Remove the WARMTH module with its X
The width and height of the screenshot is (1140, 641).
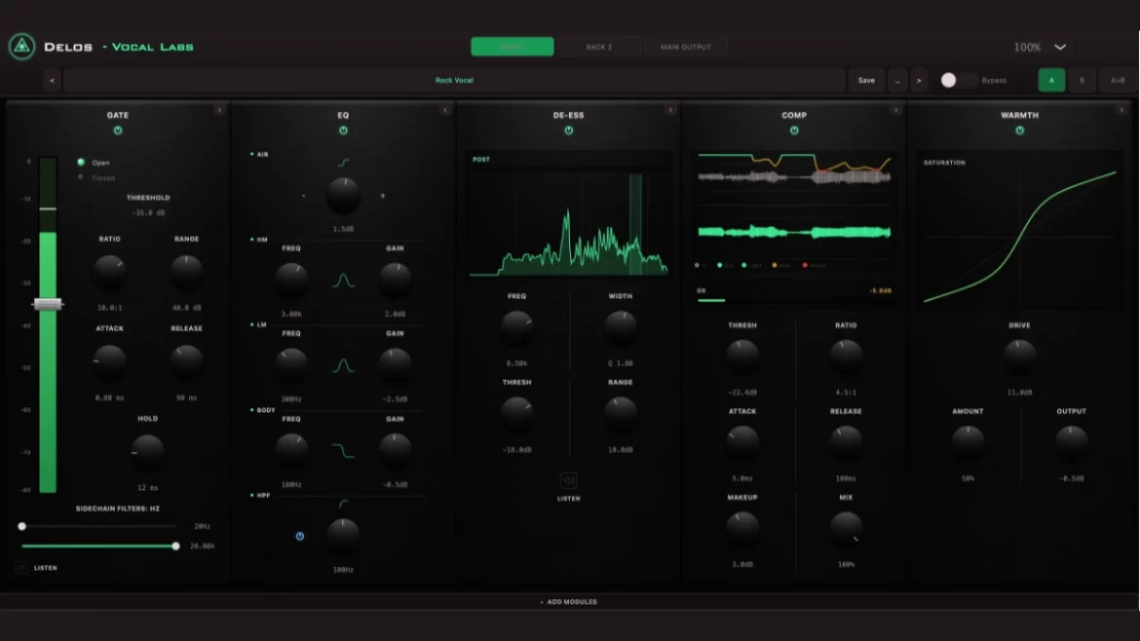point(1121,110)
